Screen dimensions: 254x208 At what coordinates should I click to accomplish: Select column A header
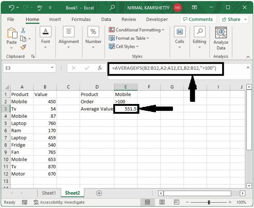pyautogui.click(x=22, y=87)
